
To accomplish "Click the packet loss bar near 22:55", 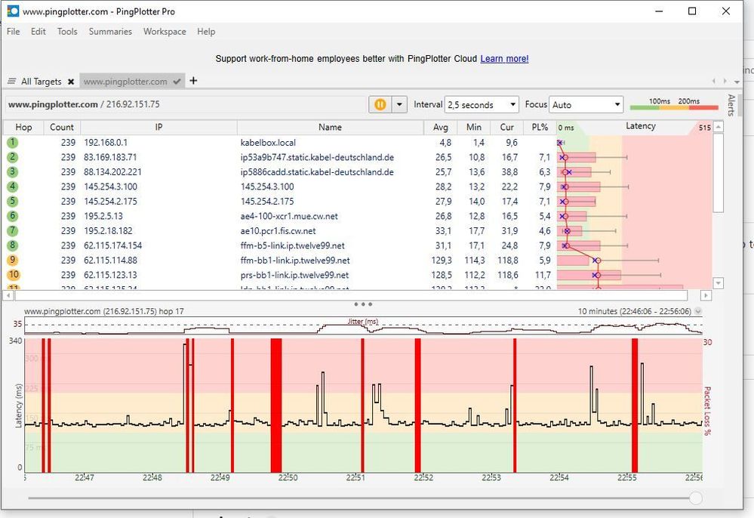I will tap(635, 405).
